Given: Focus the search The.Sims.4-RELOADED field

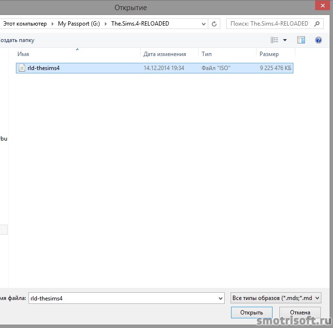Looking at the screenshot, I should [x=275, y=24].
